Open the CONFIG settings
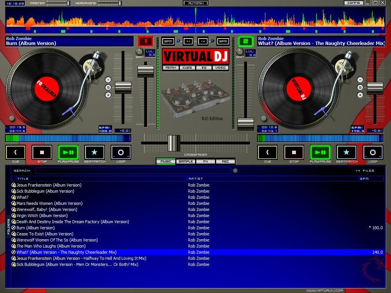This screenshot has width=391, height=293. coord(354,3)
